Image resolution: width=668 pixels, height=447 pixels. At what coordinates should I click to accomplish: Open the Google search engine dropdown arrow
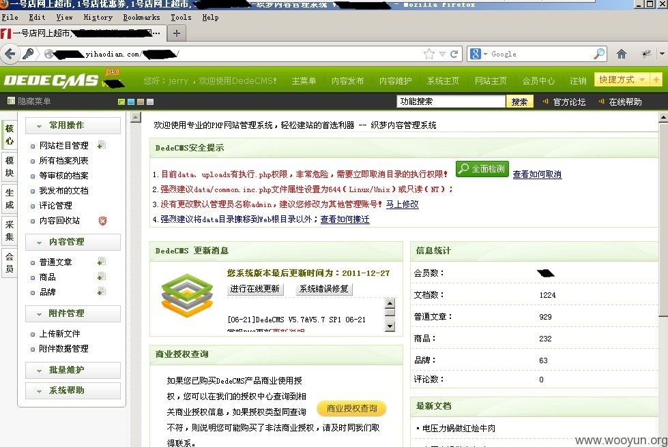tap(485, 54)
